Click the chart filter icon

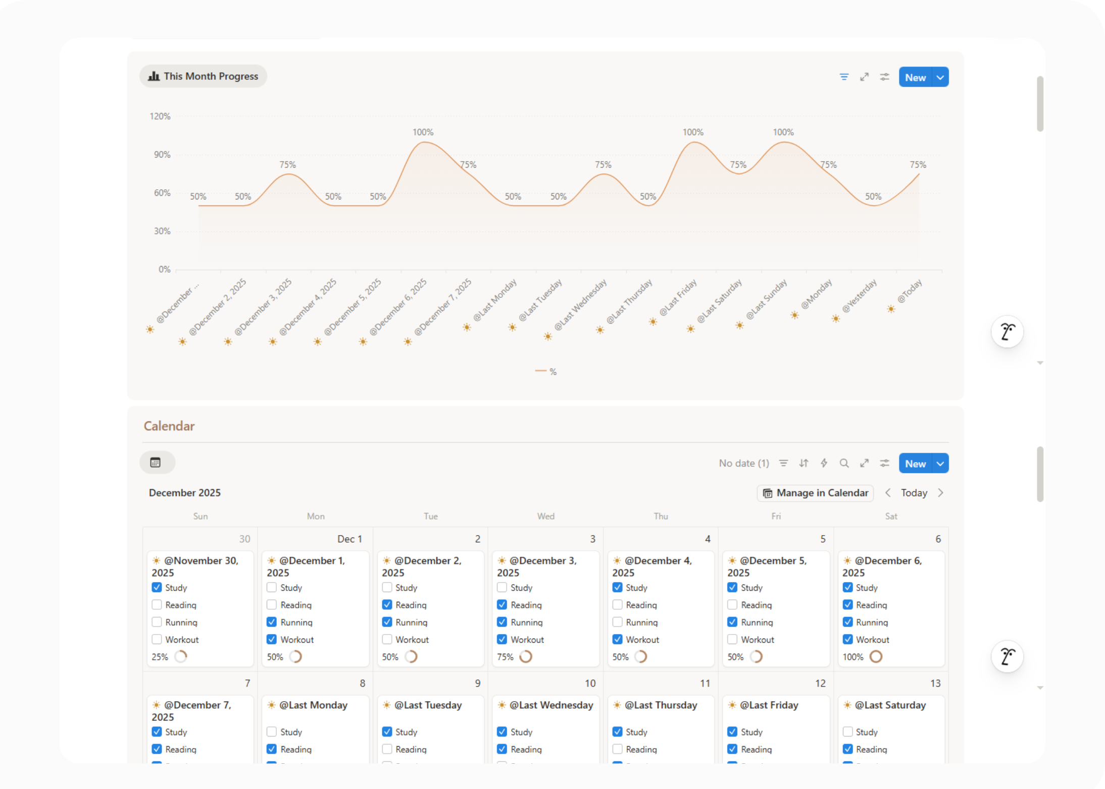[x=844, y=77]
